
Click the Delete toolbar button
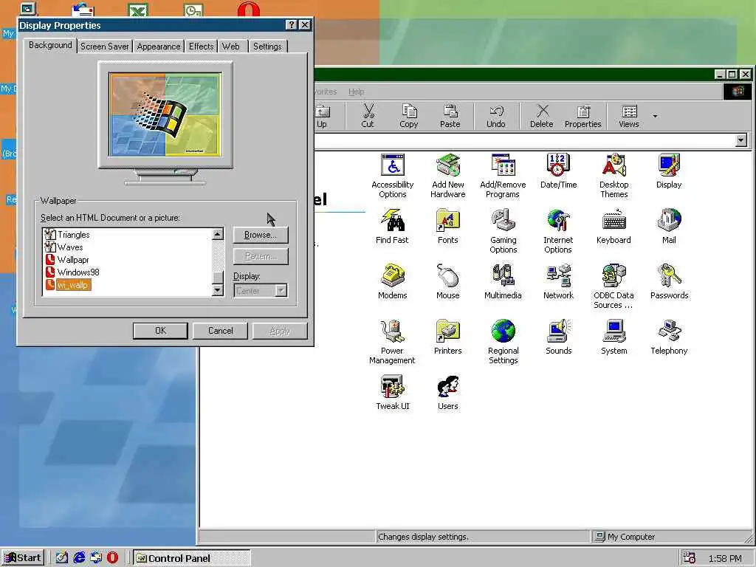click(541, 116)
